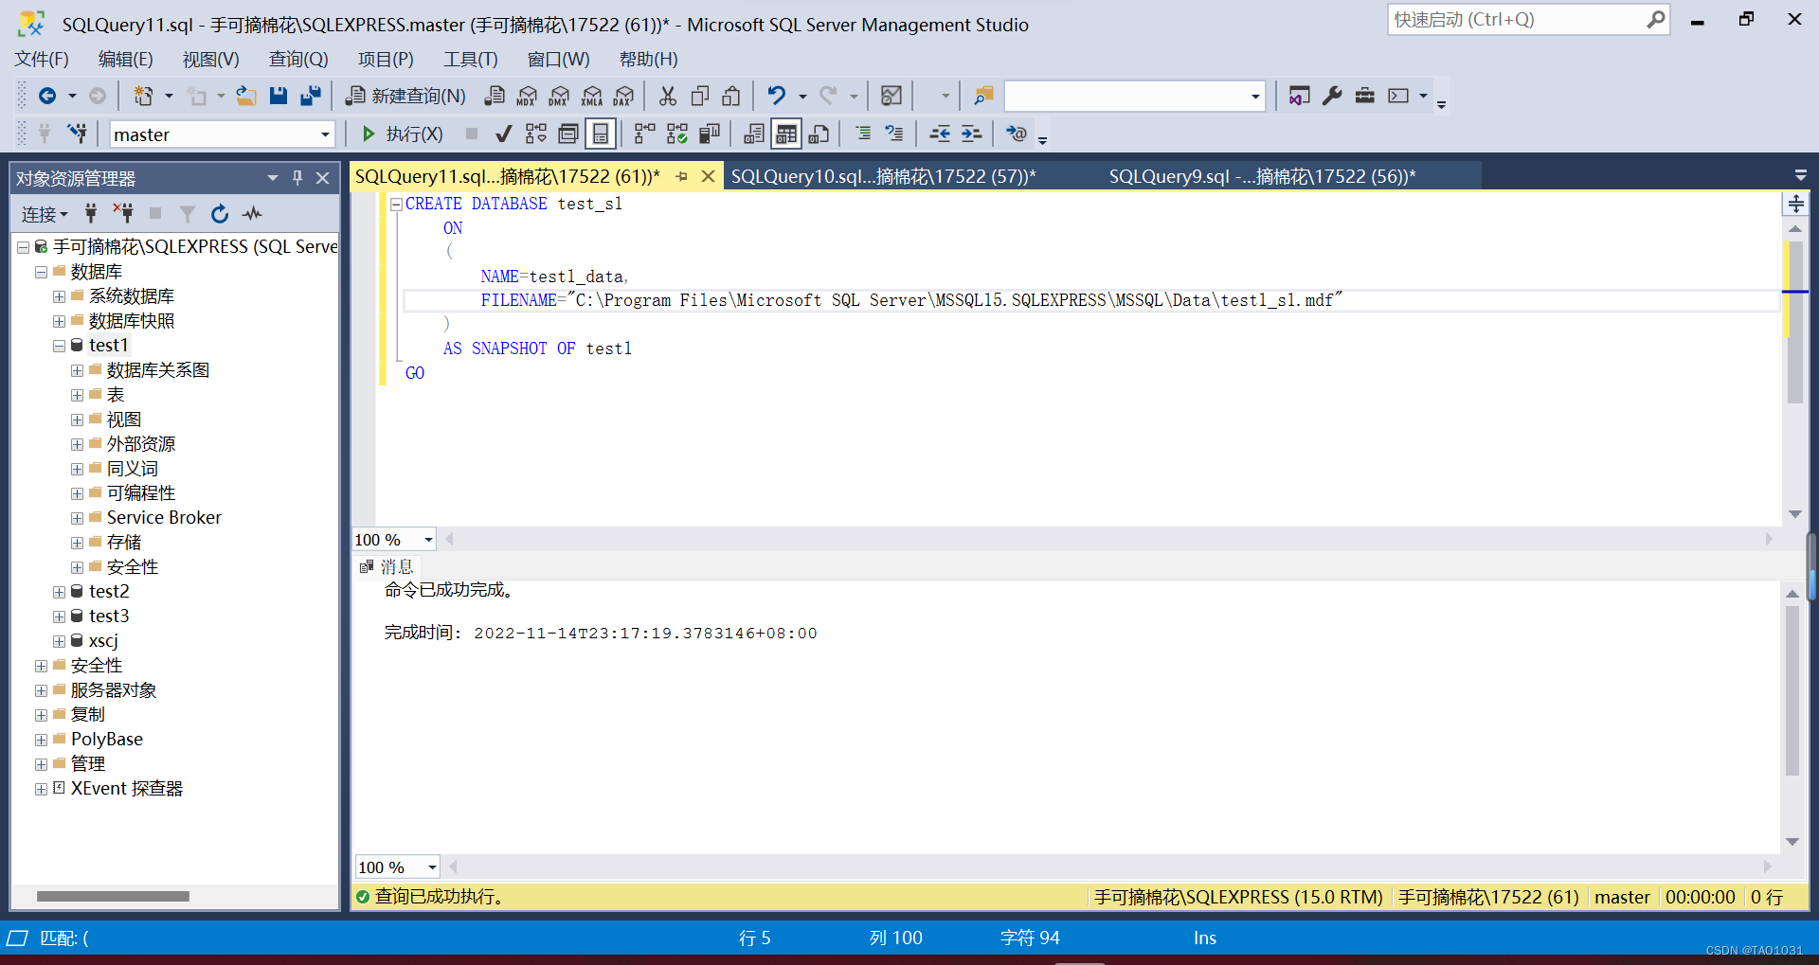Open a new MDX query
Image resolution: width=1819 pixels, height=965 pixels.
tap(527, 96)
